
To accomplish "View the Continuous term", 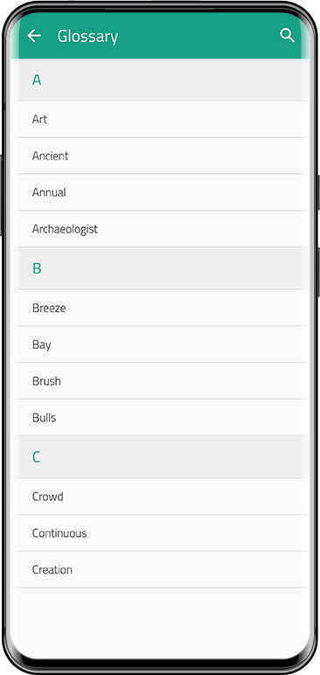I will click(x=160, y=533).
